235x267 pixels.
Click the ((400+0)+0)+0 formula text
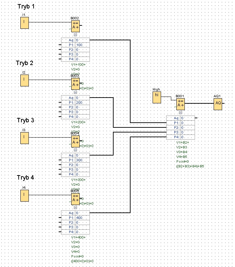point(82,261)
